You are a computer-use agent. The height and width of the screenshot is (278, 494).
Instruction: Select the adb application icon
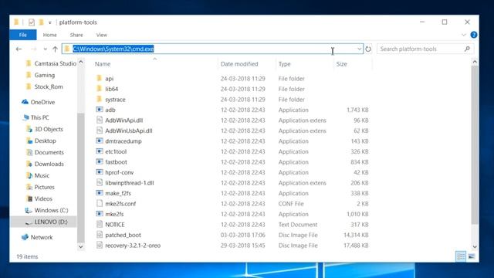100,110
